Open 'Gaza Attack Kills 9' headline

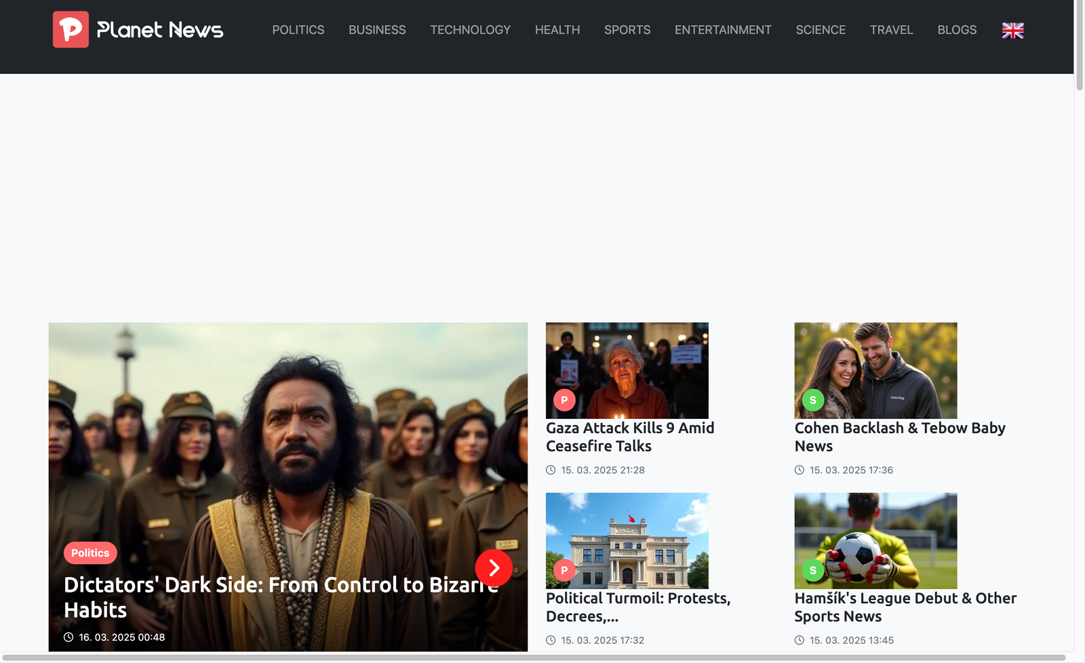point(630,437)
